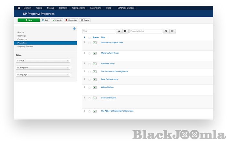Viewport: 227px width, 141px height.
Task: Select the Manama Twin Tower row checkbox
Action: 90,53
